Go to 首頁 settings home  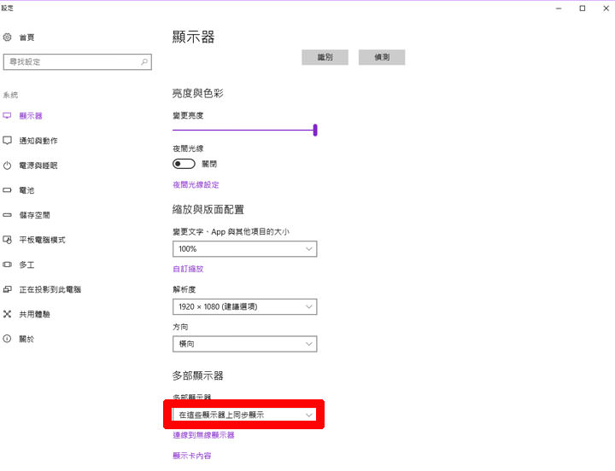(26, 38)
